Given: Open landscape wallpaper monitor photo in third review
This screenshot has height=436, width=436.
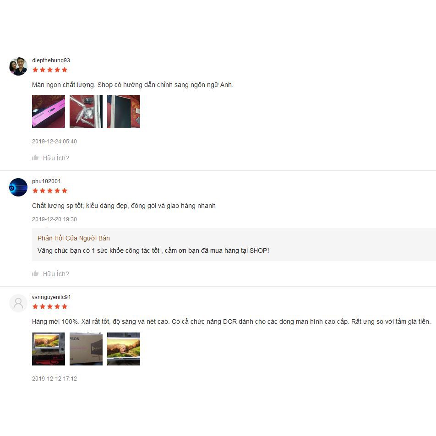Looking at the screenshot, I should tap(124, 349).
